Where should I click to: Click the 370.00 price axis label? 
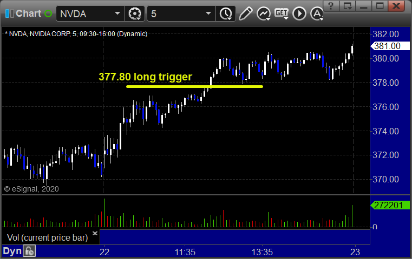click(x=385, y=179)
